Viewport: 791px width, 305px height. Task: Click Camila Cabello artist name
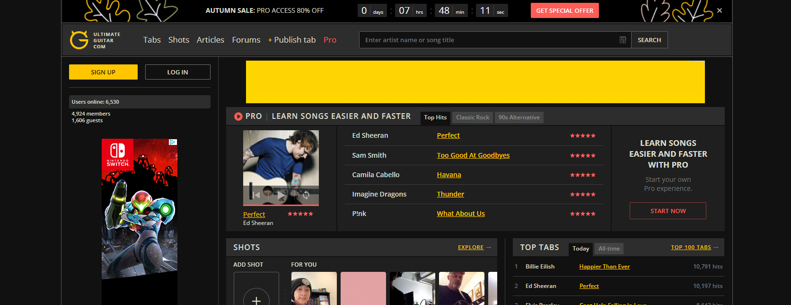(376, 175)
